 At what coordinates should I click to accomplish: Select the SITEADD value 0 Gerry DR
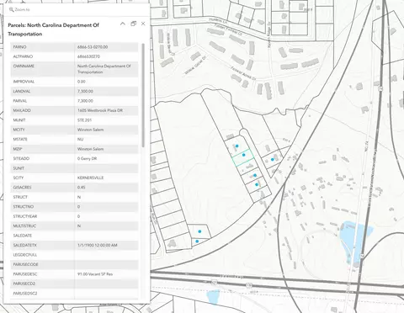pos(87,159)
